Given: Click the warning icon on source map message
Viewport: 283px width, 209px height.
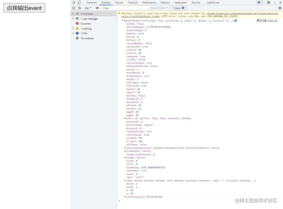Looking at the screenshot, I should [119, 13].
